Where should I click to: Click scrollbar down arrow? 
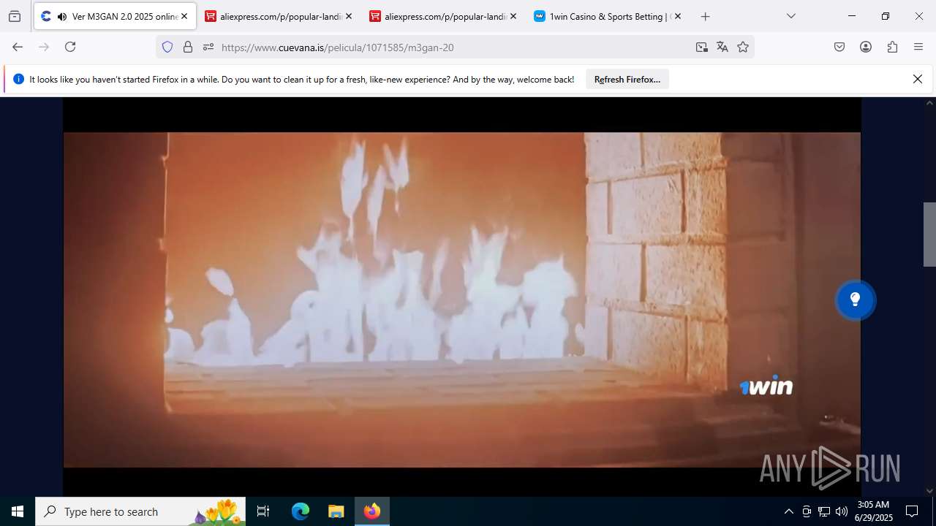(x=929, y=491)
